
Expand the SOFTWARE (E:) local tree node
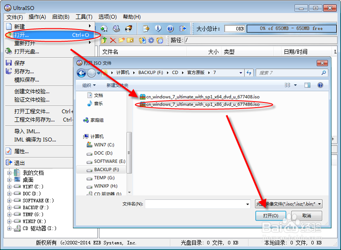pyautogui.click(x=10, y=201)
